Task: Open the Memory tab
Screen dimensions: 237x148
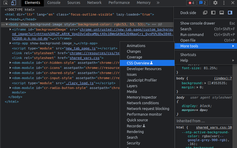Action: [x=144, y=3]
